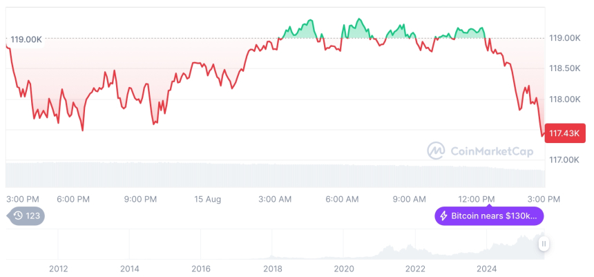Jump to 2016 on the overview timeline
Image resolution: width=594 pixels, height=277 pixels.
click(201, 268)
